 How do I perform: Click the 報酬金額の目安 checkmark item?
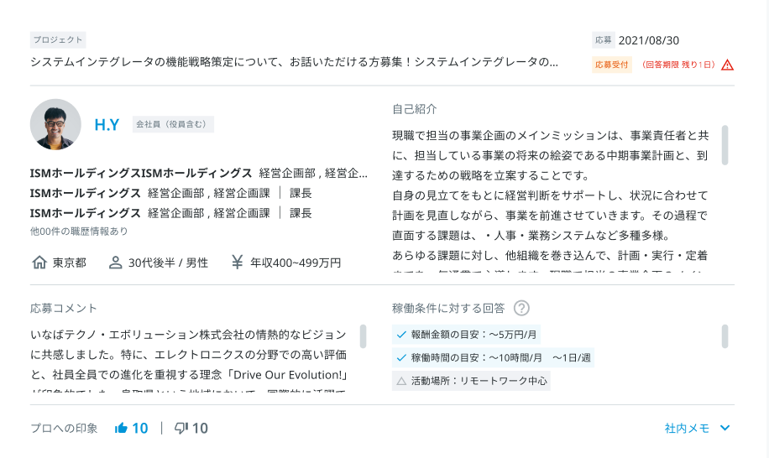(x=467, y=334)
